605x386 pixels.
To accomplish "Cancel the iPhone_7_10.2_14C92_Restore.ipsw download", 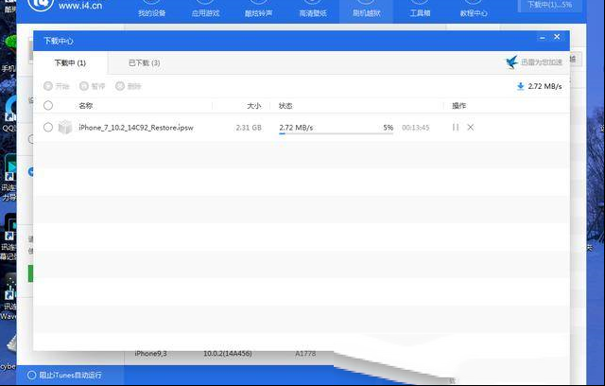I will point(471,127).
